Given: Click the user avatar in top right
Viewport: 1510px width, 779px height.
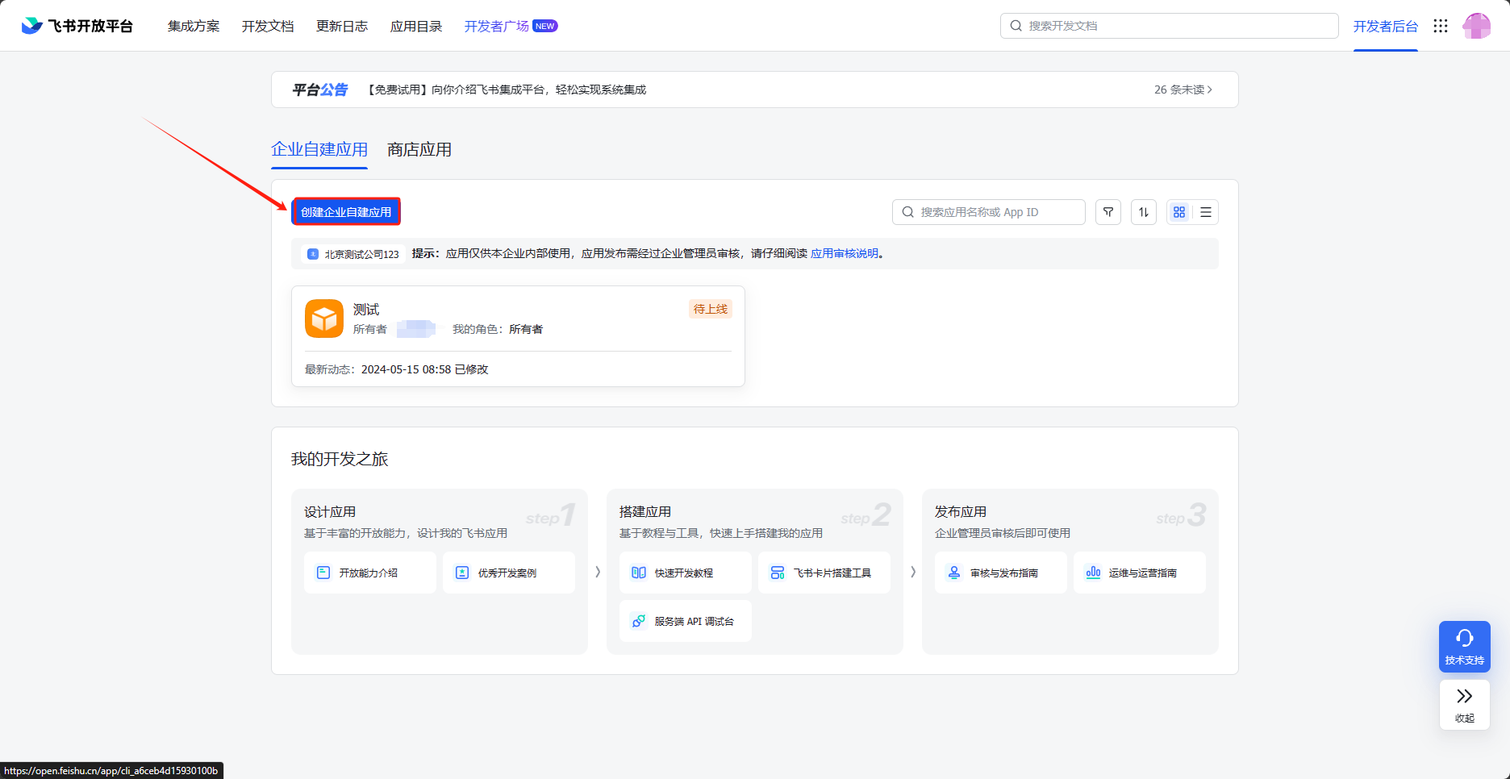Looking at the screenshot, I should [x=1477, y=26].
